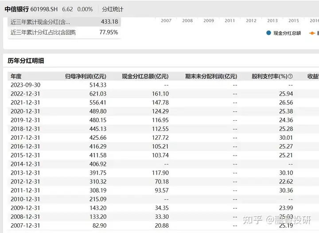Viewport: 319px width, 233px height.
Task: Sort by 年度 column header
Action: click(x=16, y=76)
